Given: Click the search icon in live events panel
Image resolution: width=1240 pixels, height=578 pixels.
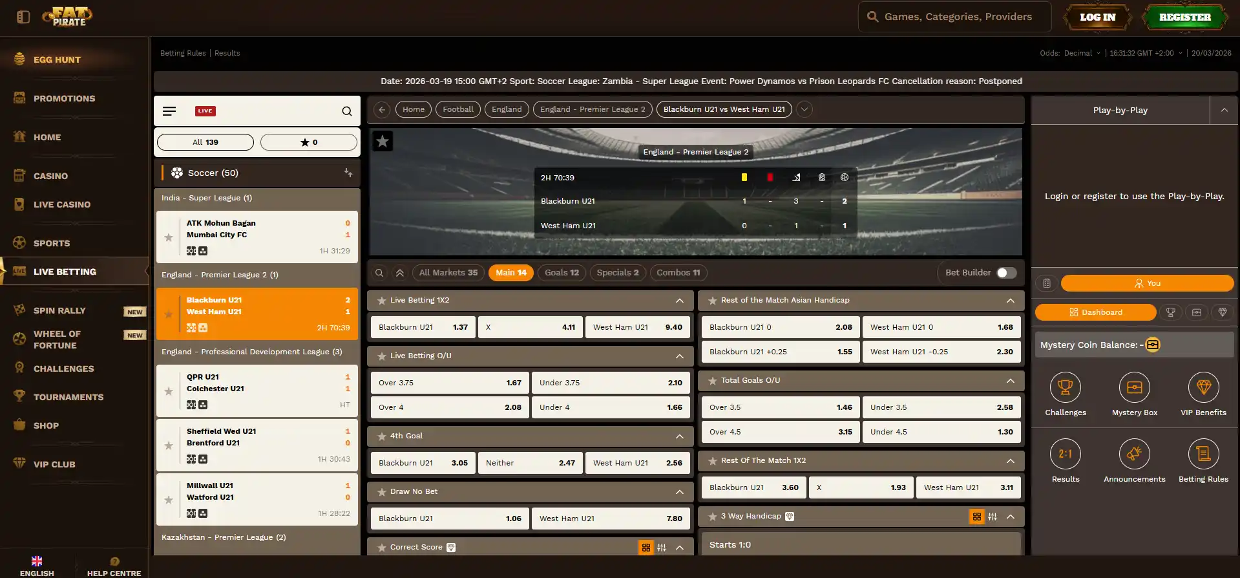Looking at the screenshot, I should pos(347,111).
